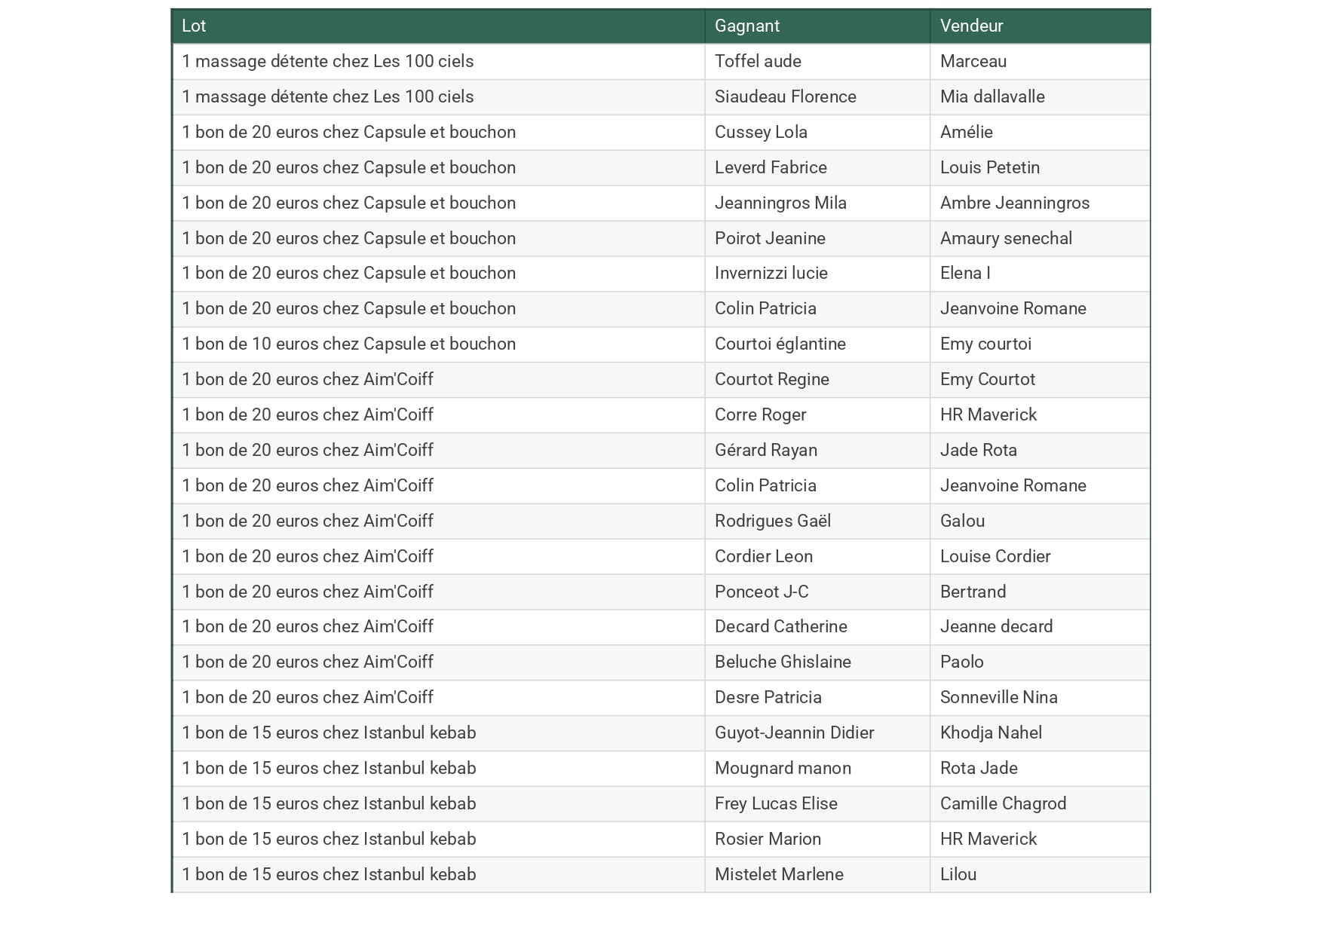
Task: Click winner Gérard Rayan
Action: tap(765, 450)
